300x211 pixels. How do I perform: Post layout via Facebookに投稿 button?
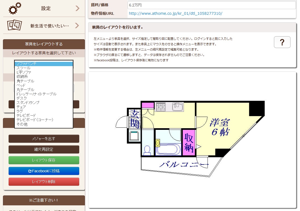[x=44, y=171]
